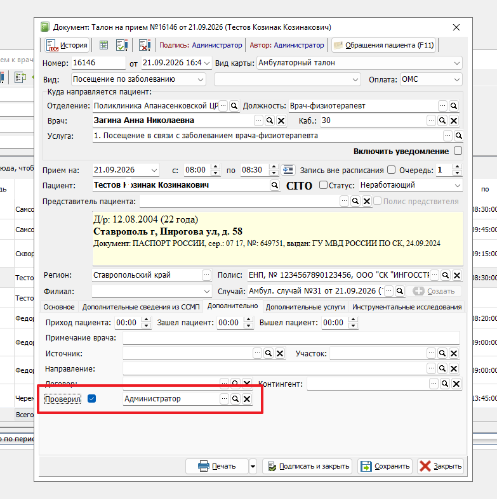Screen dimensions: 497x499
Task: Uncheck the Проверил checkbox
Action: coord(92,398)
